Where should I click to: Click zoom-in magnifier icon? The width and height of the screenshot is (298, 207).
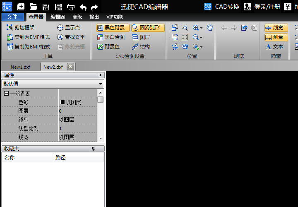[x=195, y=28]
